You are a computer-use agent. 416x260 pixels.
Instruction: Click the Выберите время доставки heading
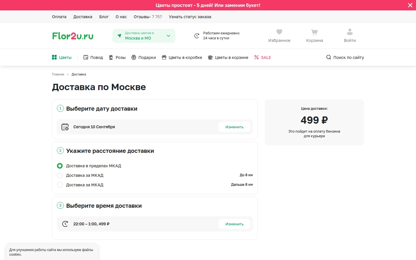click(104, 206)
